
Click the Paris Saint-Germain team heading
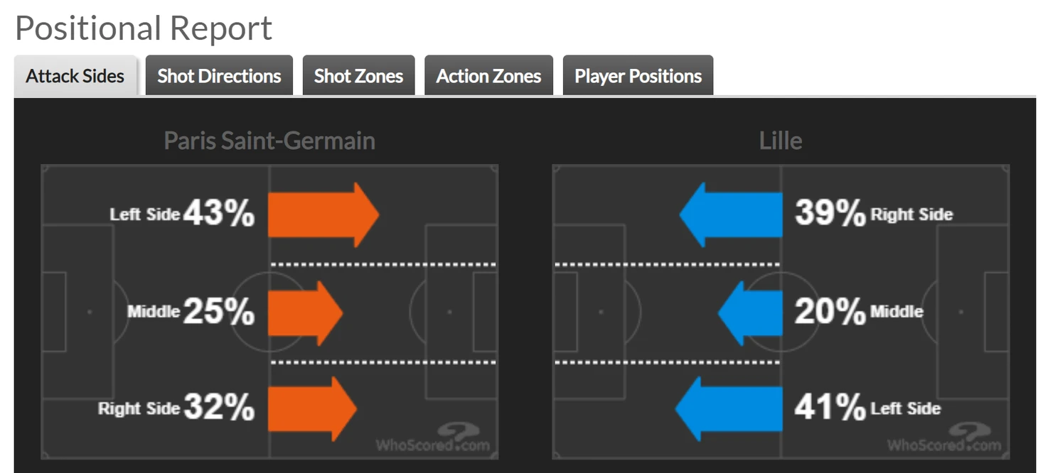click(x=269, y=141)
